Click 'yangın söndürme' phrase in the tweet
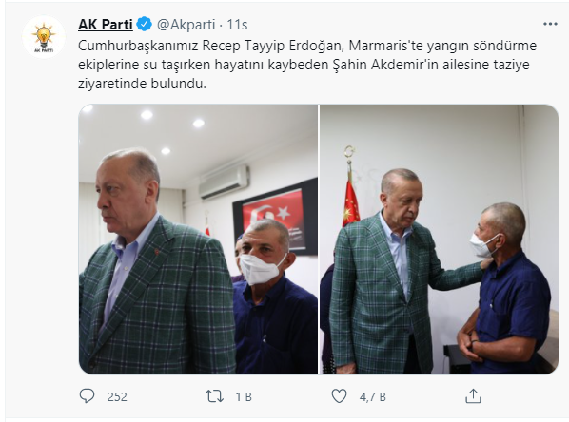 pos(481,46)
